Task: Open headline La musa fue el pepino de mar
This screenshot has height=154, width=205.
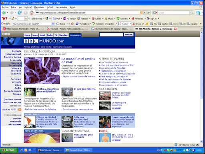Action: 78,60
